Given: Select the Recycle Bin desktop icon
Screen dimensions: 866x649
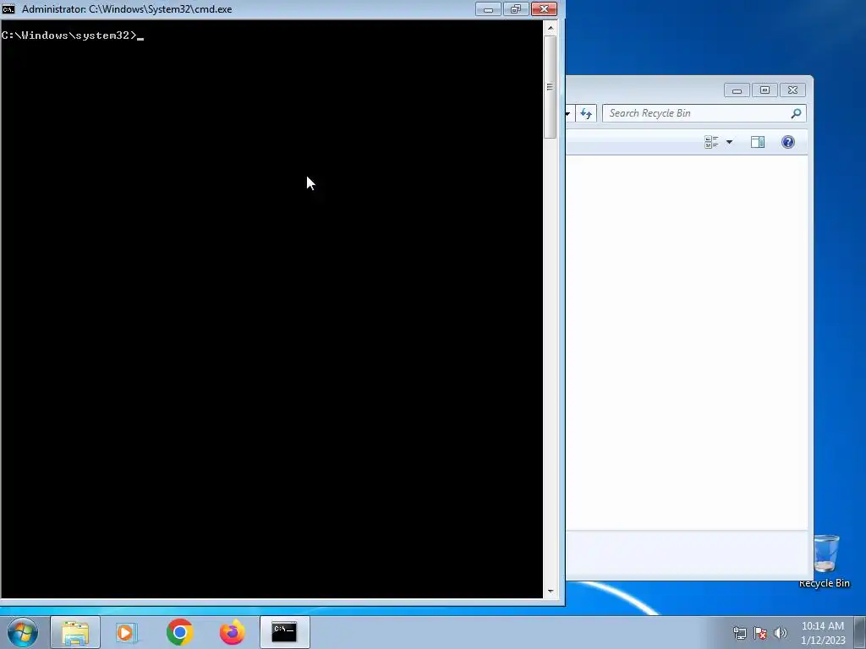Looking at the screenshot, I should pyautogui.click(x=825, y=561).
